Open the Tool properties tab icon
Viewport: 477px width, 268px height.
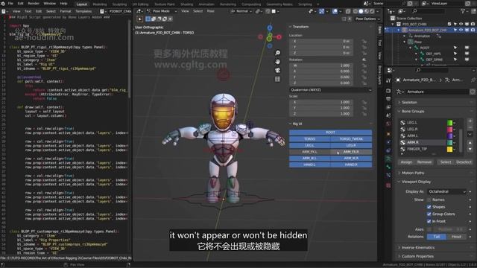click(x=388, y=80)
